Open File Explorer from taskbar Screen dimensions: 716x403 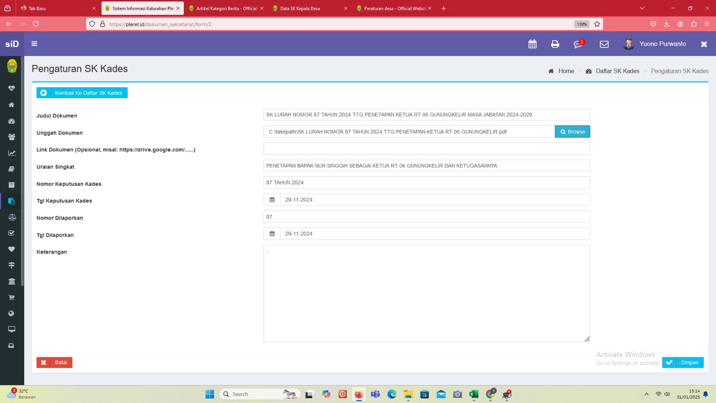click(x=408, y=394)
